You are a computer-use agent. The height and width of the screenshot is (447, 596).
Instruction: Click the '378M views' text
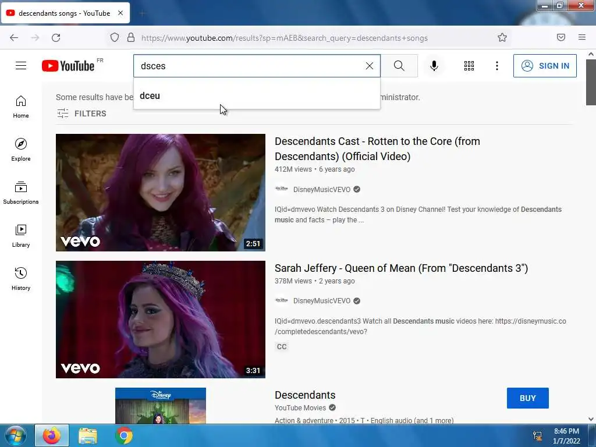[x=293, y=281]
